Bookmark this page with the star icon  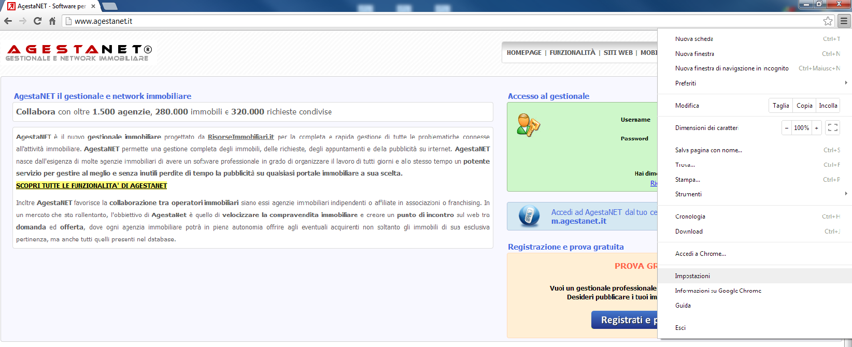828,21
